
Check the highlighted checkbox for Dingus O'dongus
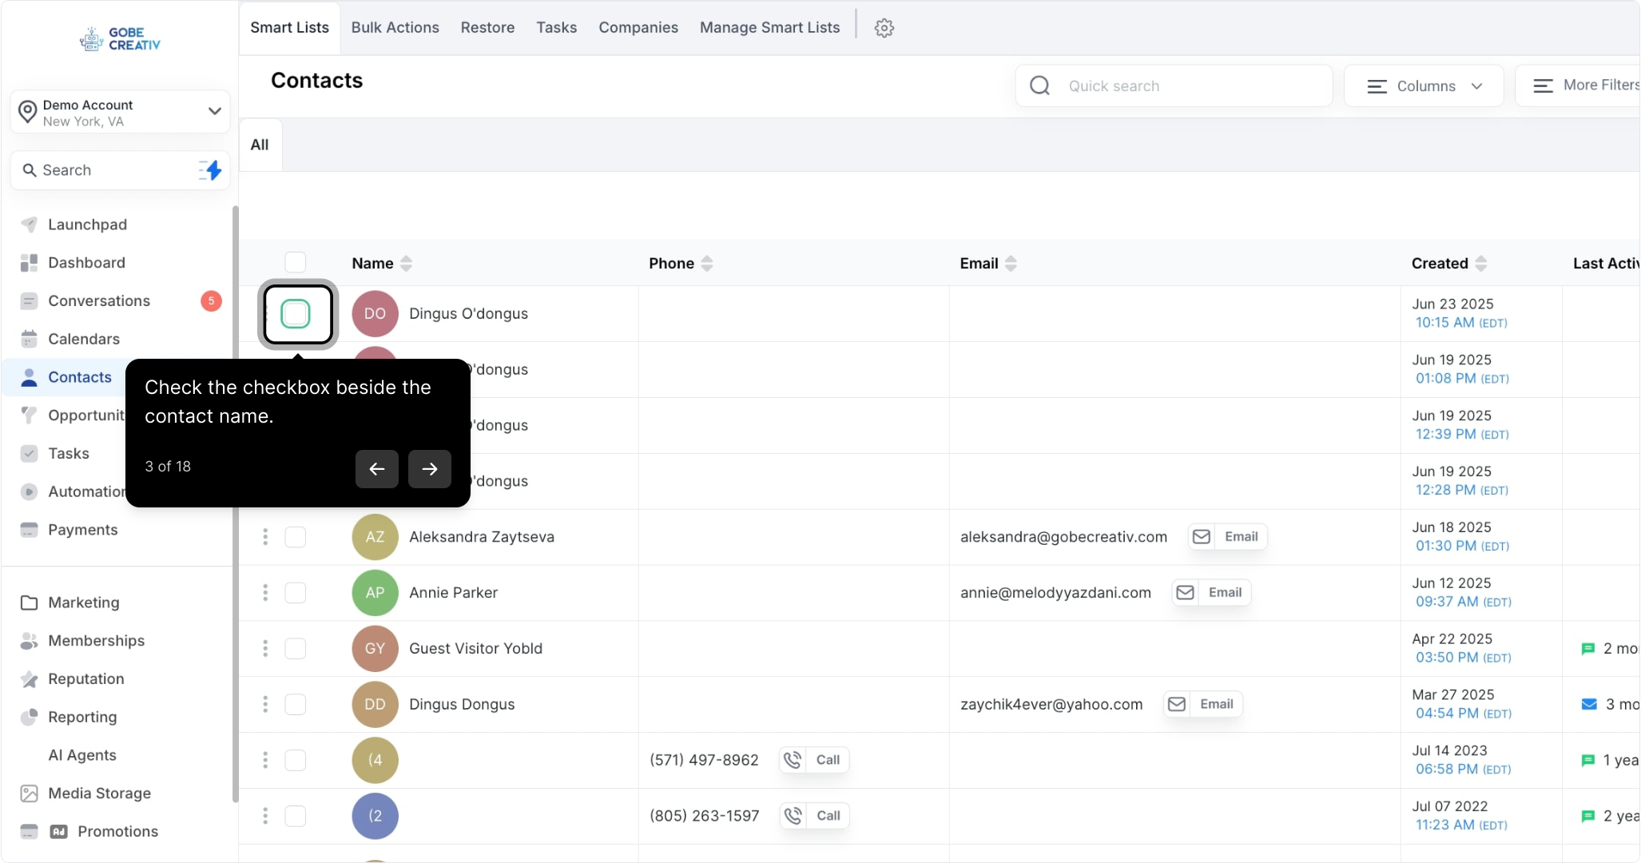296,314
